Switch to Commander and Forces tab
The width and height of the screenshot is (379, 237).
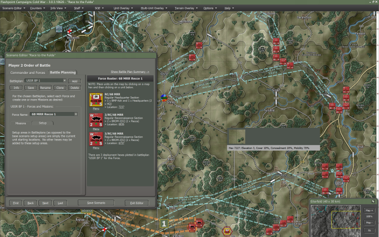click(28, 72)
